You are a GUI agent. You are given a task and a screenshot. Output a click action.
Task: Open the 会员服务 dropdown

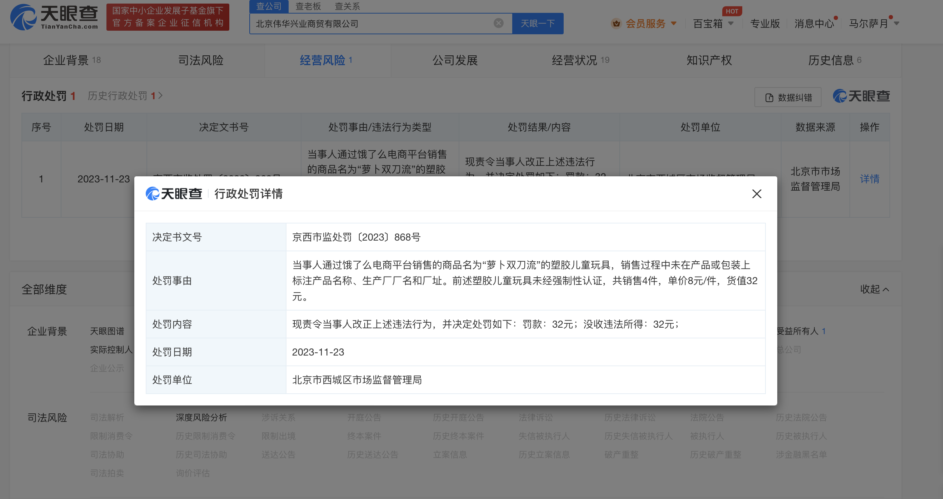coord(673,24)
